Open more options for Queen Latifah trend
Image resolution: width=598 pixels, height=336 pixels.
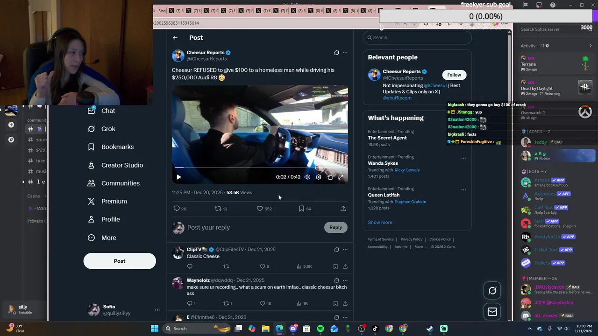(463, 190)
